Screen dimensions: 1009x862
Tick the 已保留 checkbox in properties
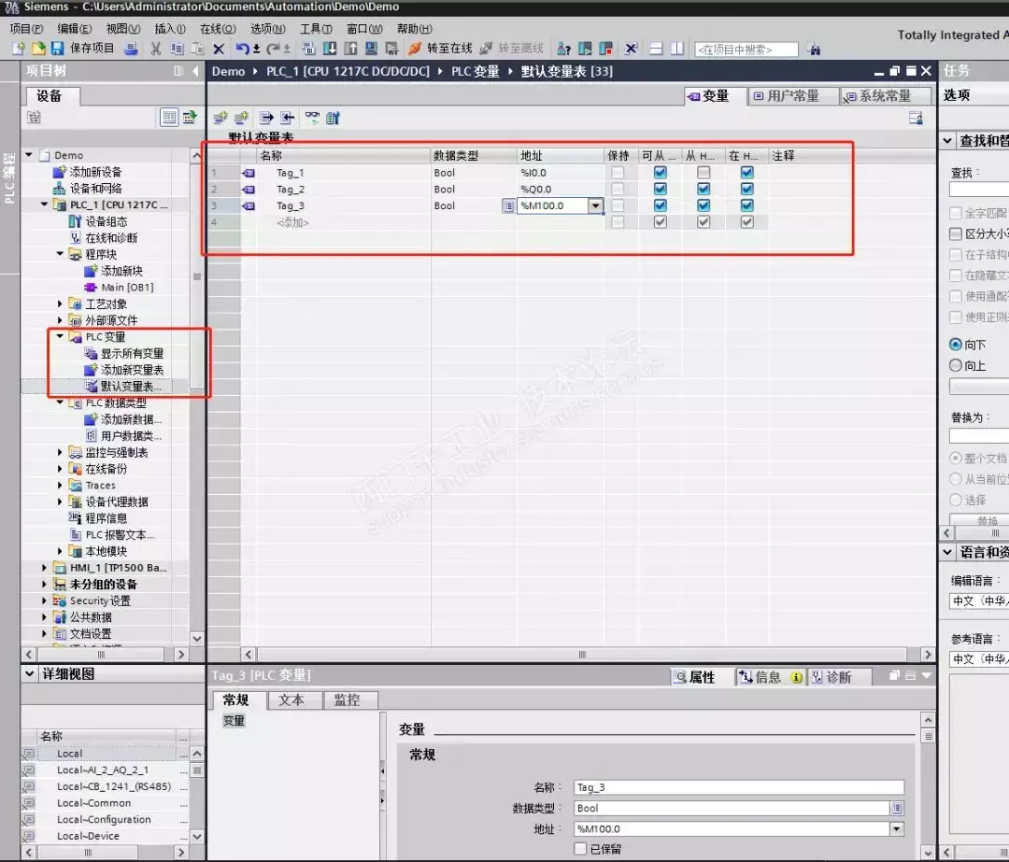tap(580, 849)
